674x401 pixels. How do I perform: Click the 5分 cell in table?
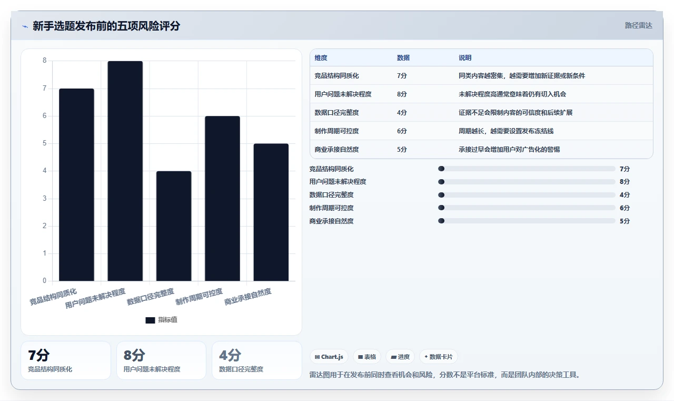point(402,150)
